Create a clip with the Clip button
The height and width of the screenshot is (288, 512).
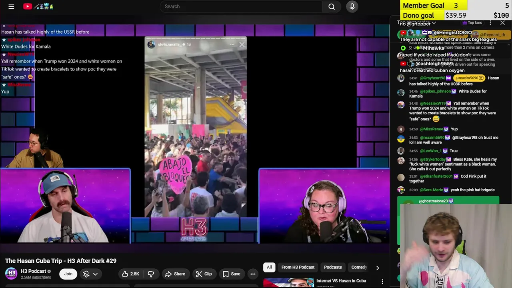coord(204,274)
